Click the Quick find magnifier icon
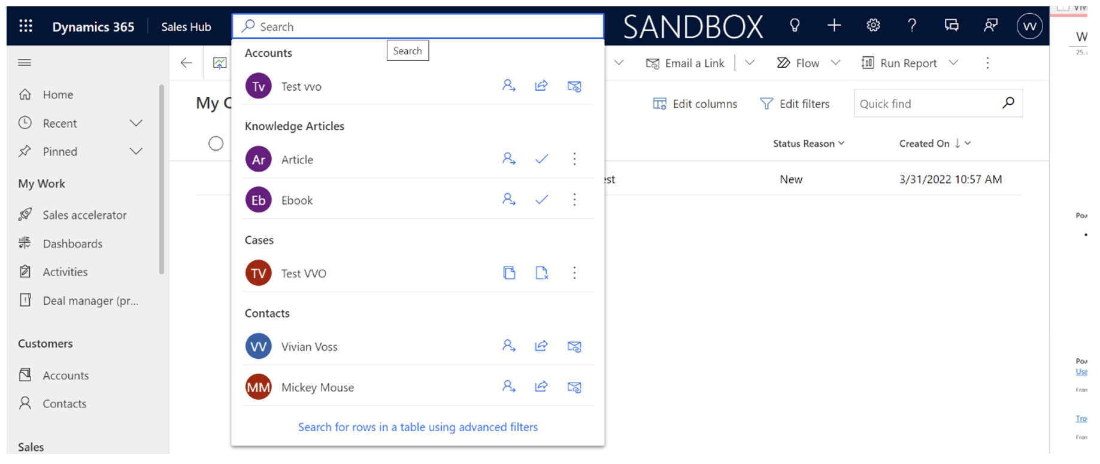The height and width of the screenshot is (464, 1100). tap(1008, 103)
